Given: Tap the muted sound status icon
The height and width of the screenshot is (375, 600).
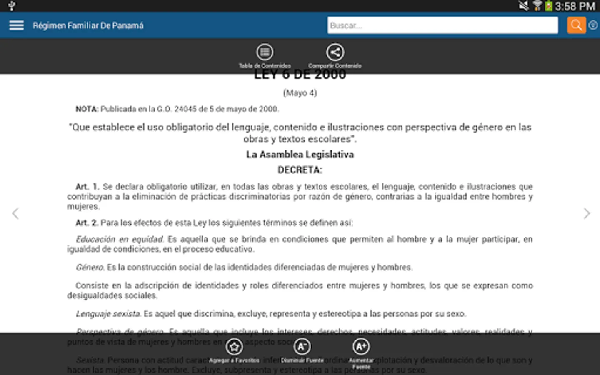Looking at the screenshot, I should 523,6.
